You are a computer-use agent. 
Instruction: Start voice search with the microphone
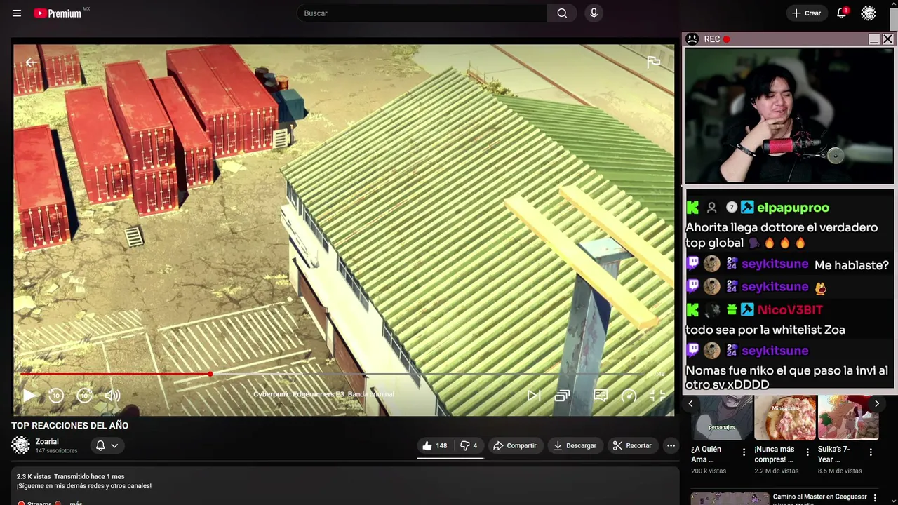click(x=594, y=13)
